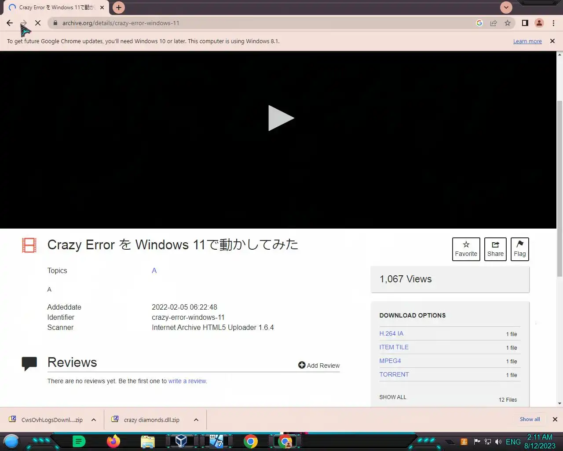The image size is (563, 451).
Task: Stop loading the page
Action: [38, 23]
